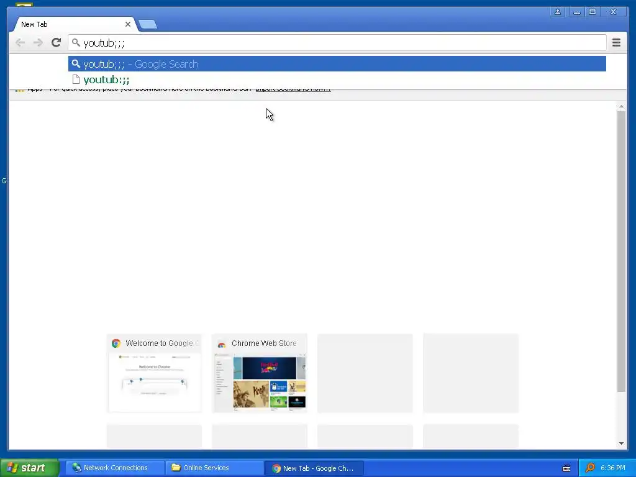636x477 pixels.
Task: Click the New Tab - Google Chrome taskbar button
Action: tap(314, 468)
